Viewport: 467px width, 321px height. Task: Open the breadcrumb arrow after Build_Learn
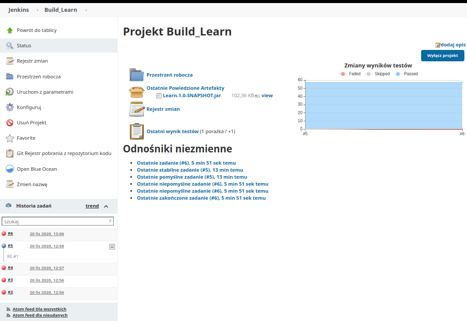87,10
